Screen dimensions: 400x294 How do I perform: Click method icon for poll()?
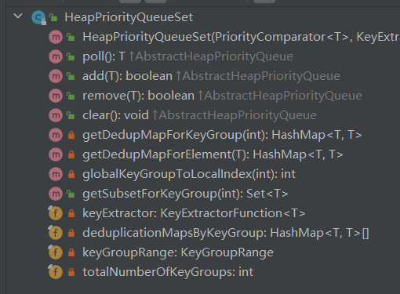(56, 56)
